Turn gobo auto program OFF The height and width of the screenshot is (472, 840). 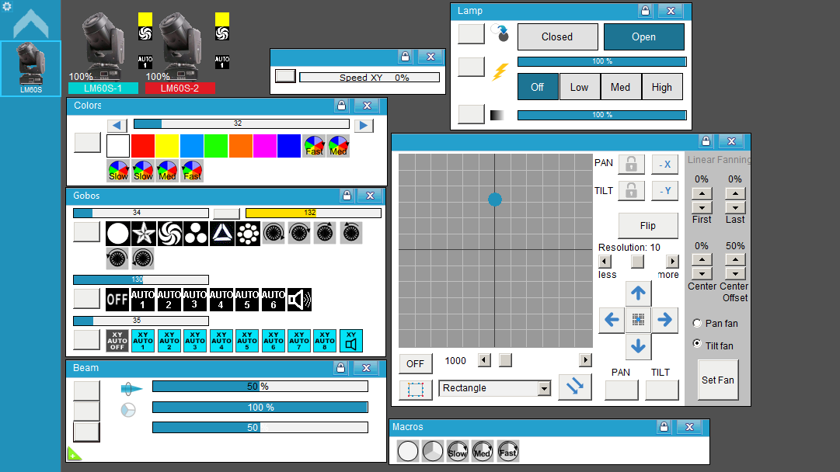pyautogui.click(x=117, y=299)
